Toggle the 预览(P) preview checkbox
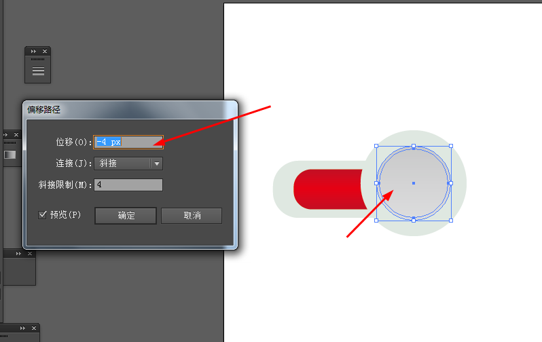Image resolution: width=542 pixels, height=342 pixels. click(x=42, y=215)
